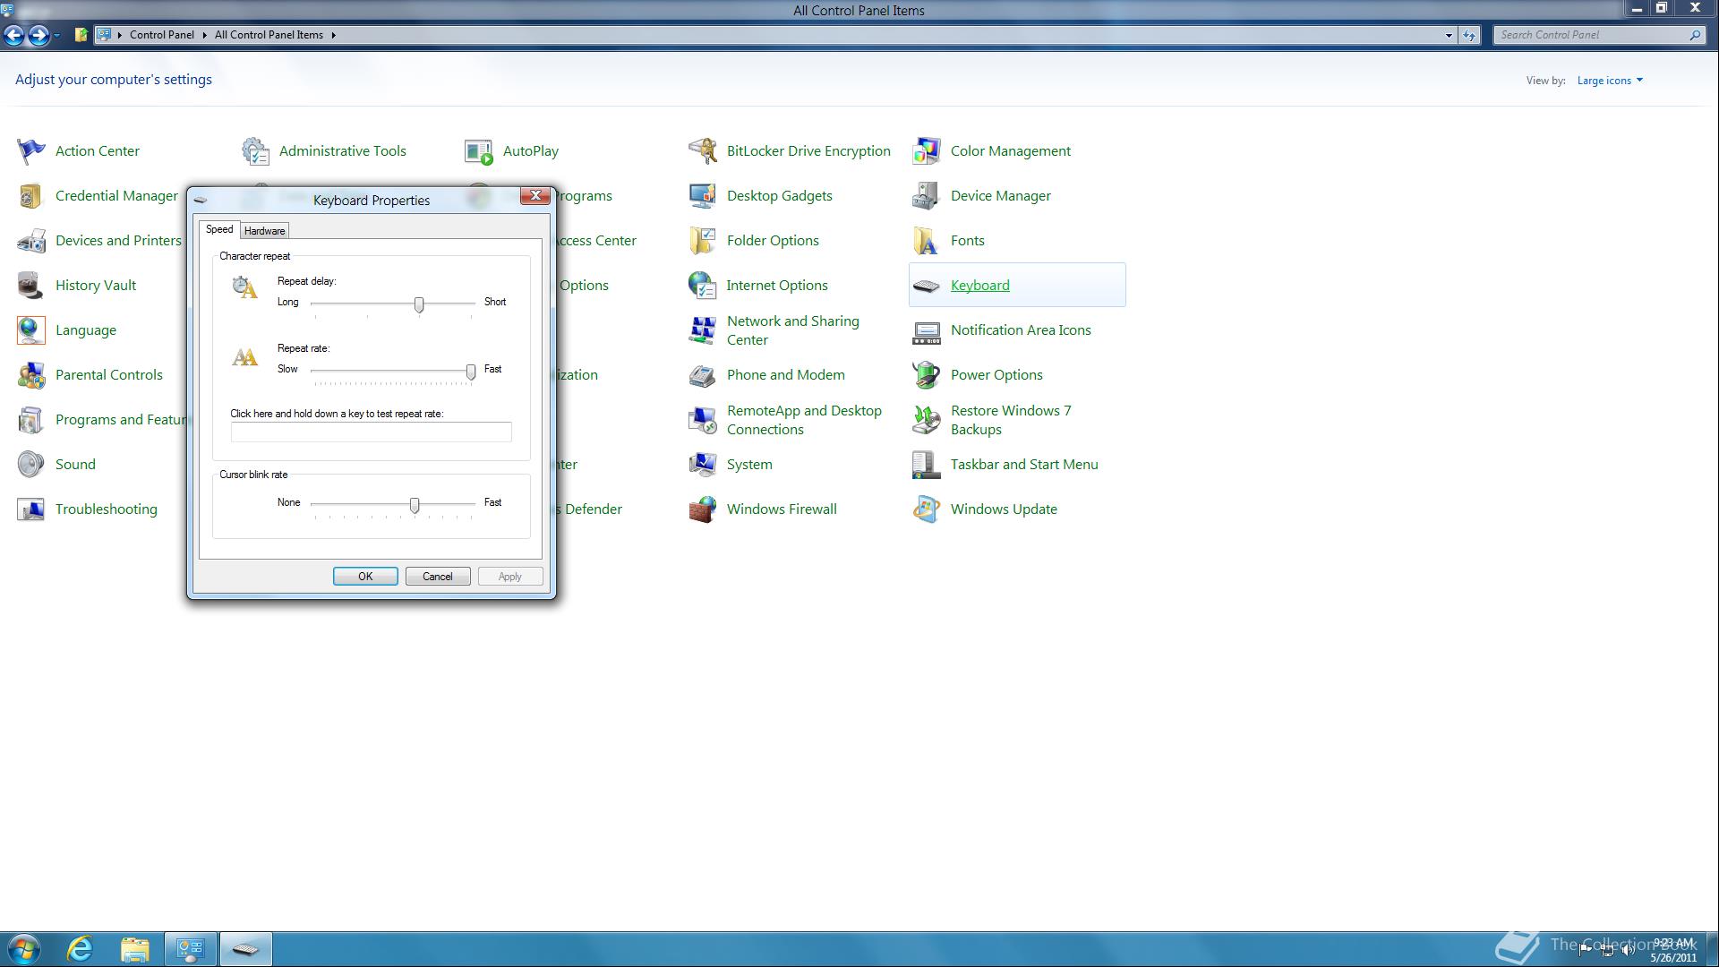Open the Parental Controls icon
The image size is (1719, 967).
31,375
